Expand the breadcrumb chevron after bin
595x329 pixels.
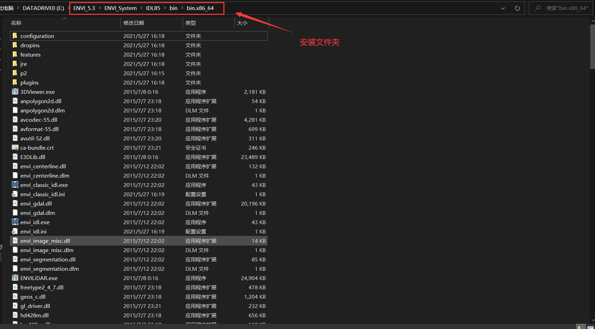pyautogui.click(x=182, y=8)
